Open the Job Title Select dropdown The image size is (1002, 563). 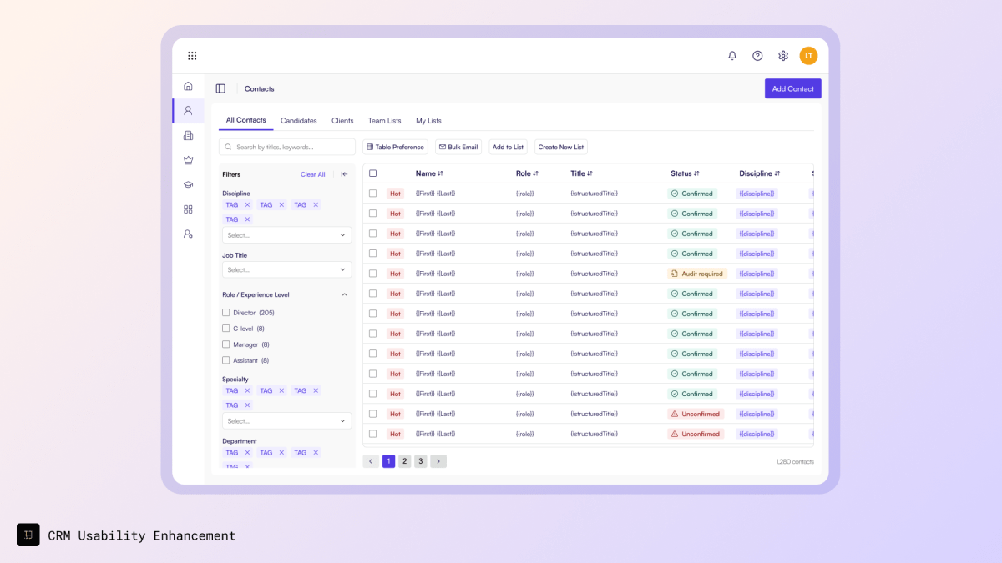point(286,270)
